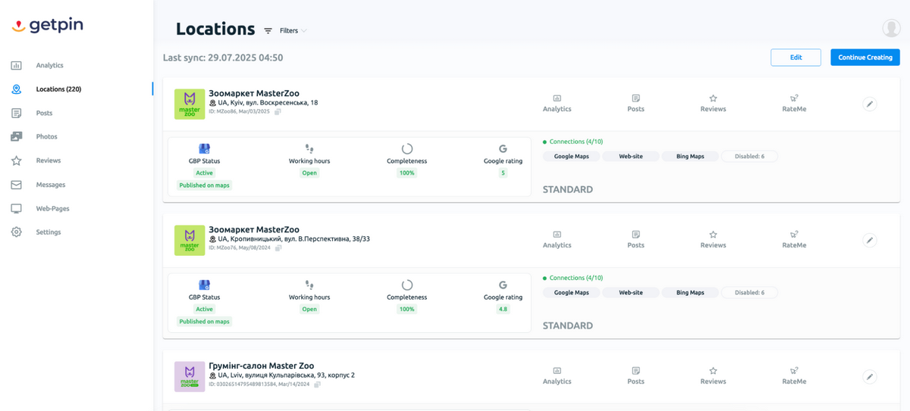Click the user profile avatar icon
910x411 pixels.
click(891, 28)
